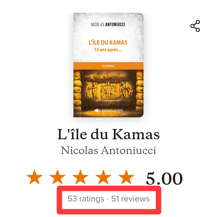
Task: Select the third orange rating star
Action: (x=80, y=177)
